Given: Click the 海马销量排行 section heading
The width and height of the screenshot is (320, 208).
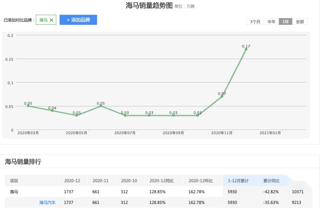Looking at the screenshot, I should click(23, 162).
